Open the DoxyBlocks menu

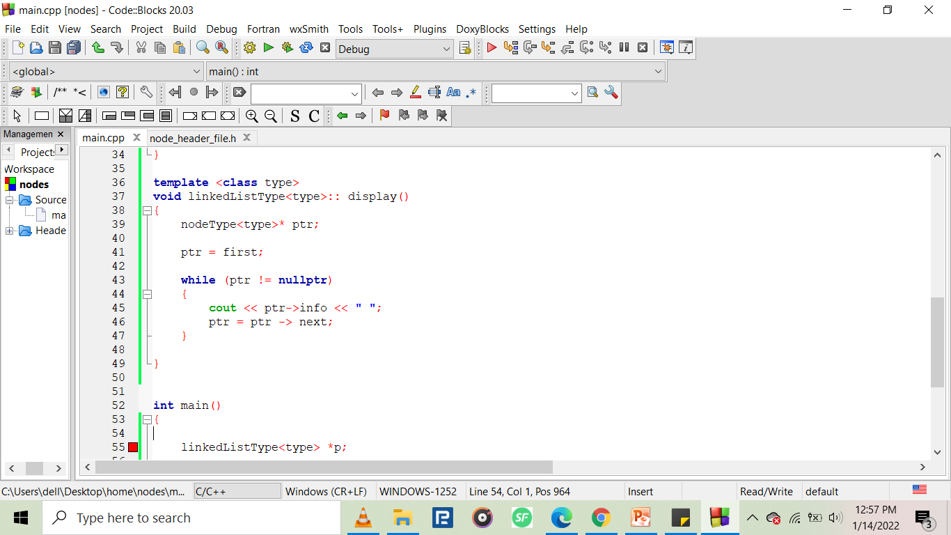click(x=482, y=29)
